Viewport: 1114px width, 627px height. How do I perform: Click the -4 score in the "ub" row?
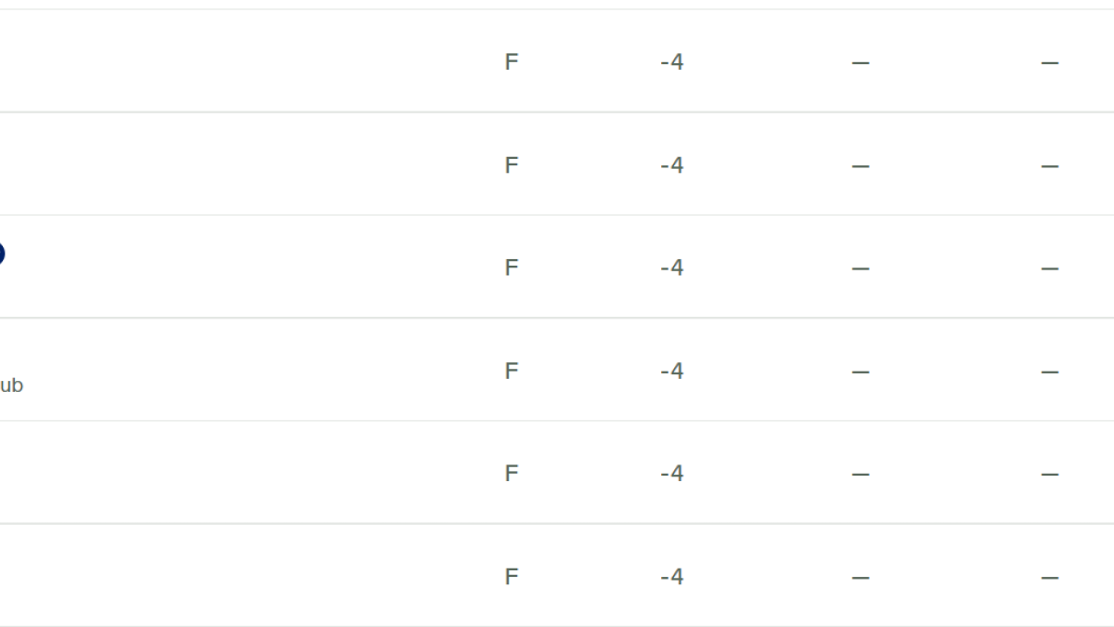pos(672,371)
